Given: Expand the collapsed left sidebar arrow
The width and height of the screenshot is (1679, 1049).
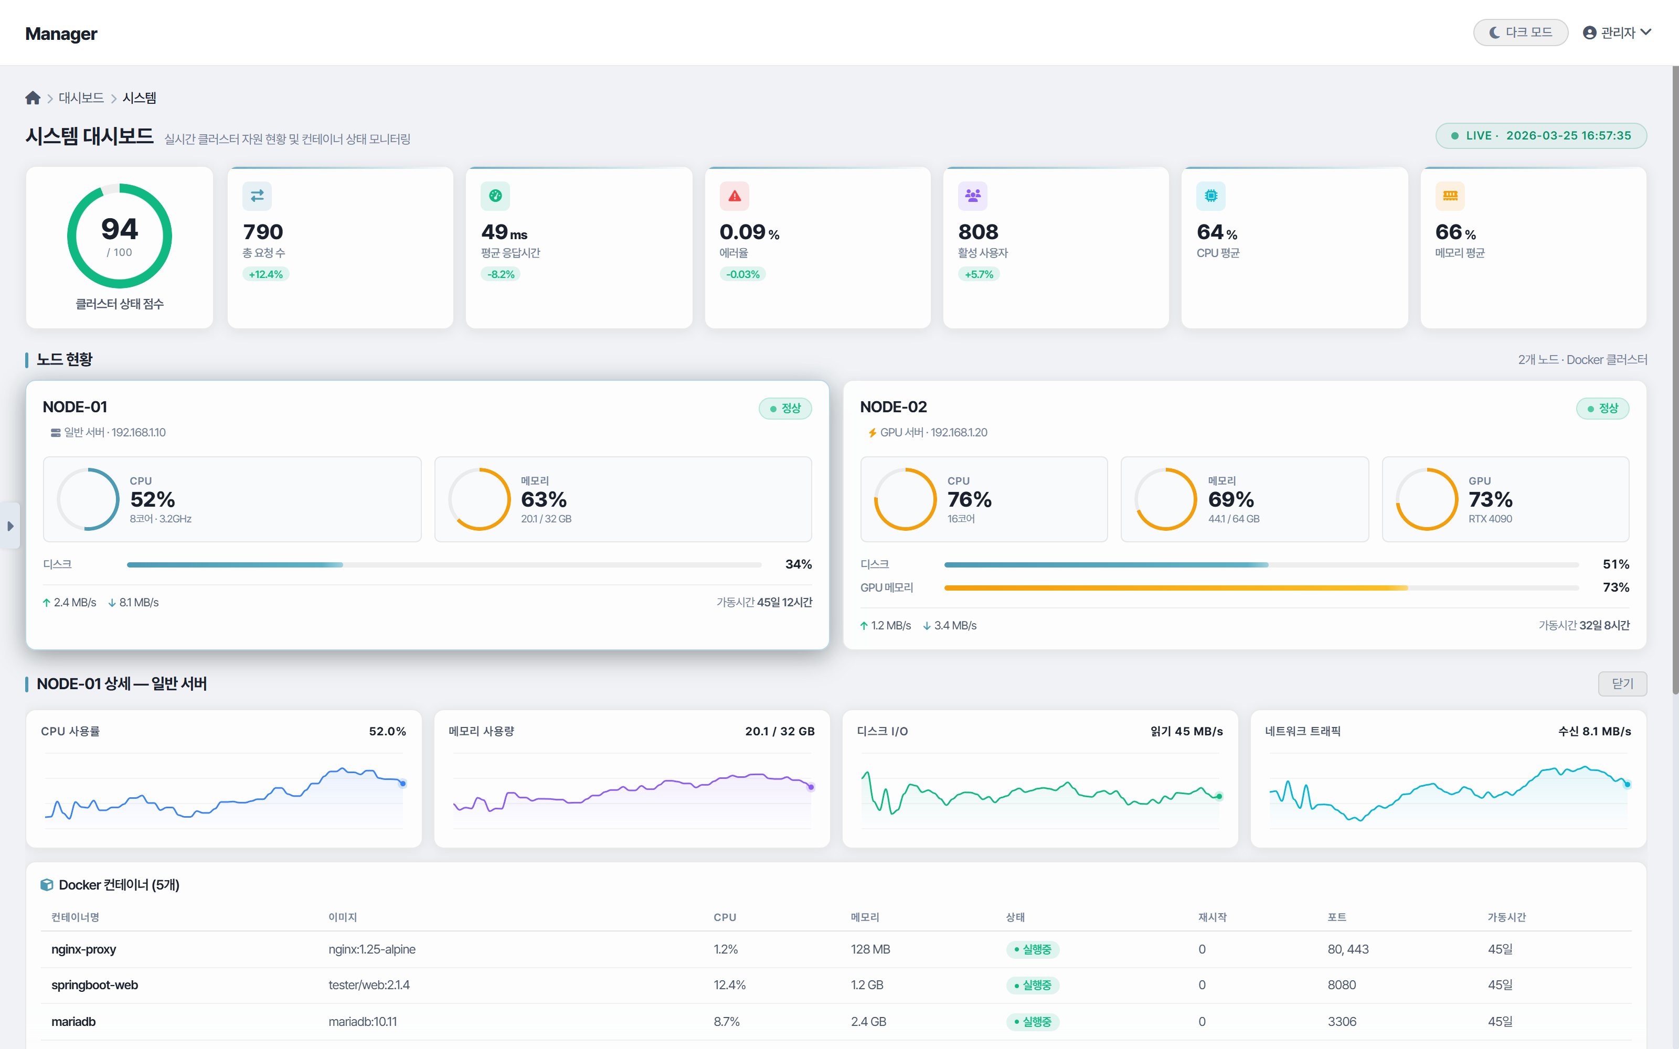Looking at the screenshot, I should pyautogui.click(x=10, y=526).
